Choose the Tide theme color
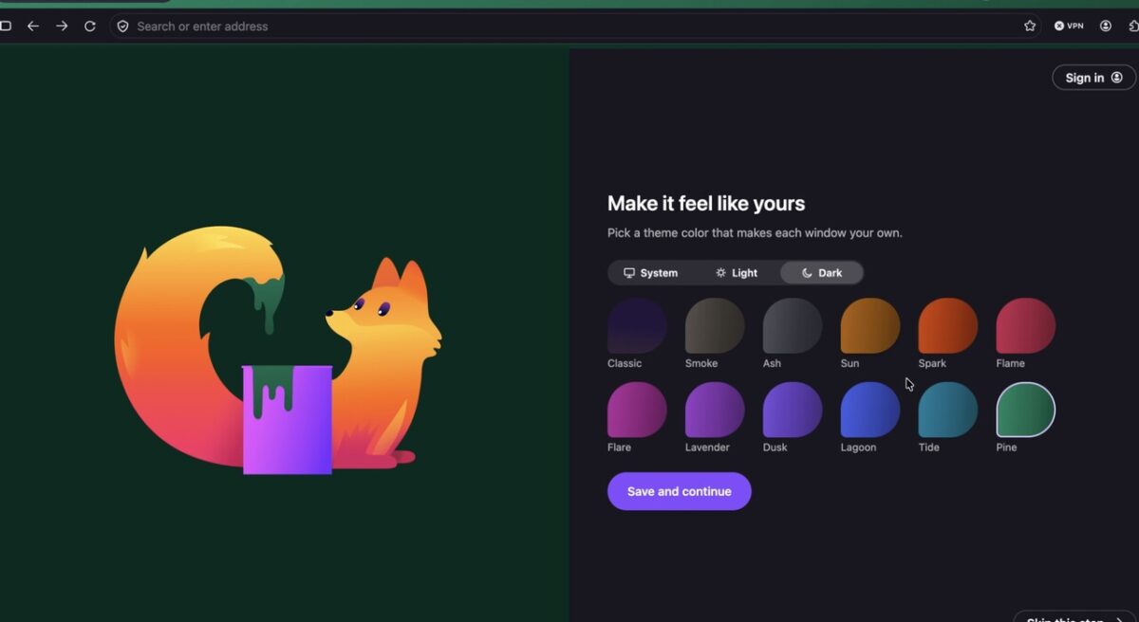 948,410
